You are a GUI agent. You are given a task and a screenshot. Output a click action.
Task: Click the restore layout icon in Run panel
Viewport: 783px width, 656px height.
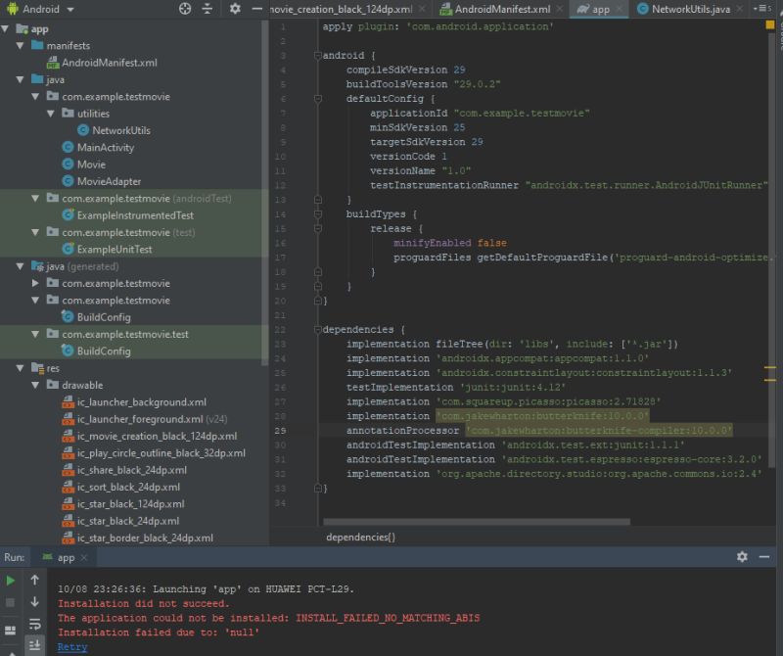pyautogui.click(x=11, y=630)
